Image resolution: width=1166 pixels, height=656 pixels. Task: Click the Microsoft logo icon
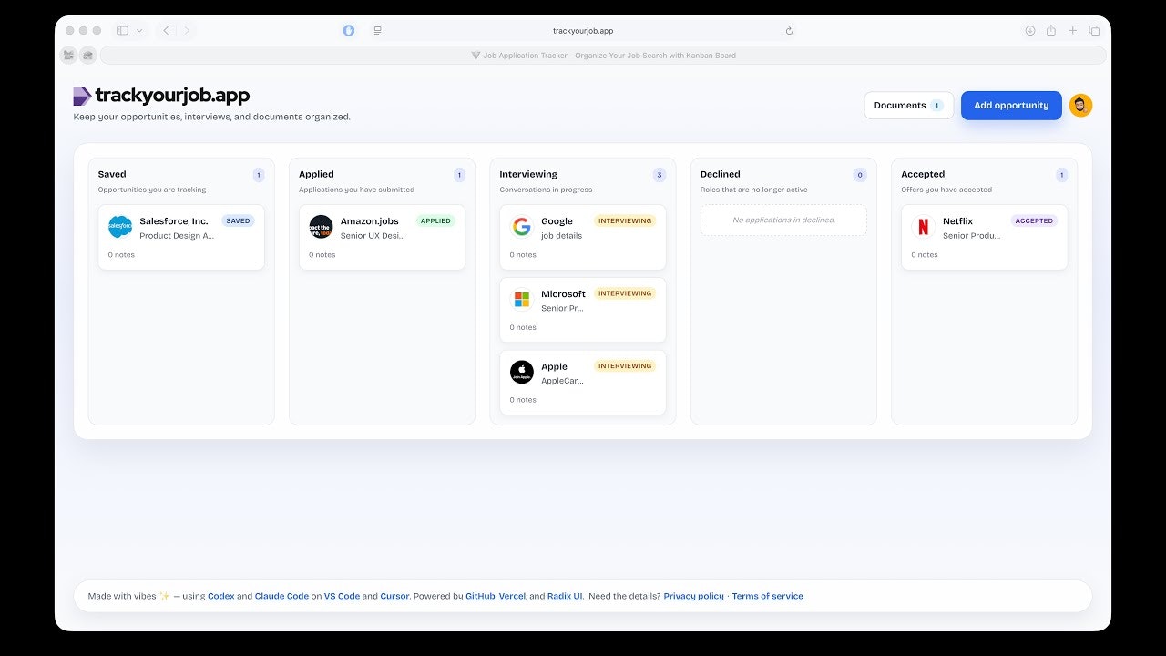coord(521,299)
